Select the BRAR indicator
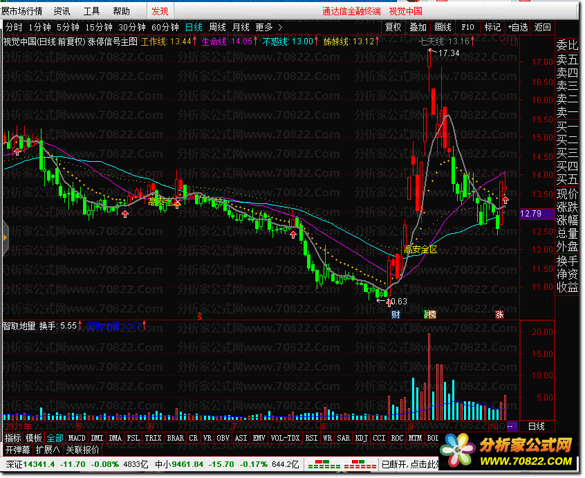The height and width of the screenshot is (478, 585). coord(176,438)
